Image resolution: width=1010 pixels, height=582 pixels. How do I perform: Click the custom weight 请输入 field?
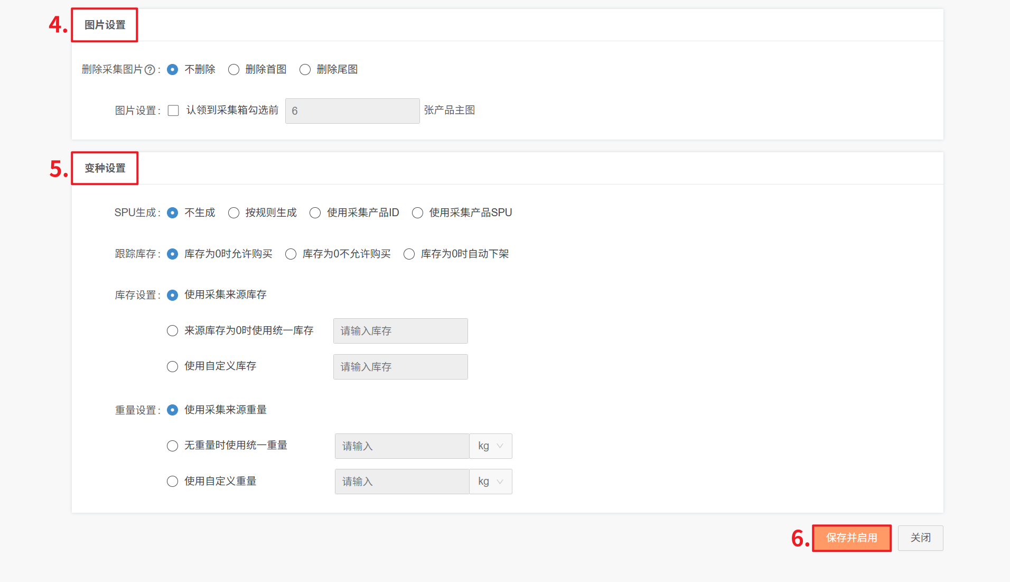click(x=401, y=482)
